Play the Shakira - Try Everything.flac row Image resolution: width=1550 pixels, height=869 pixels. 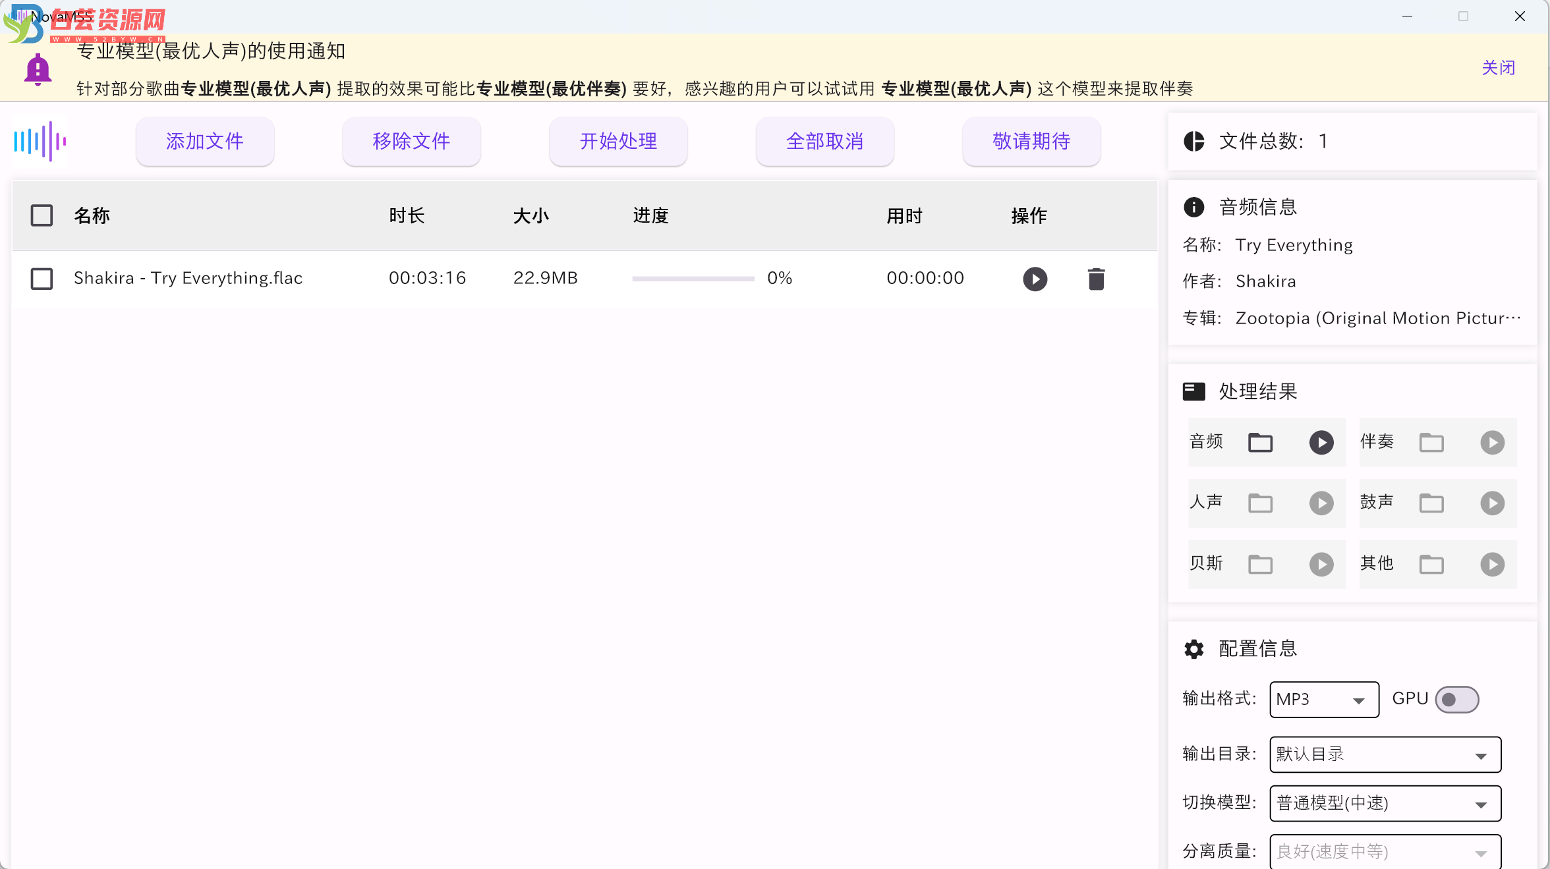coord(1035,279)
